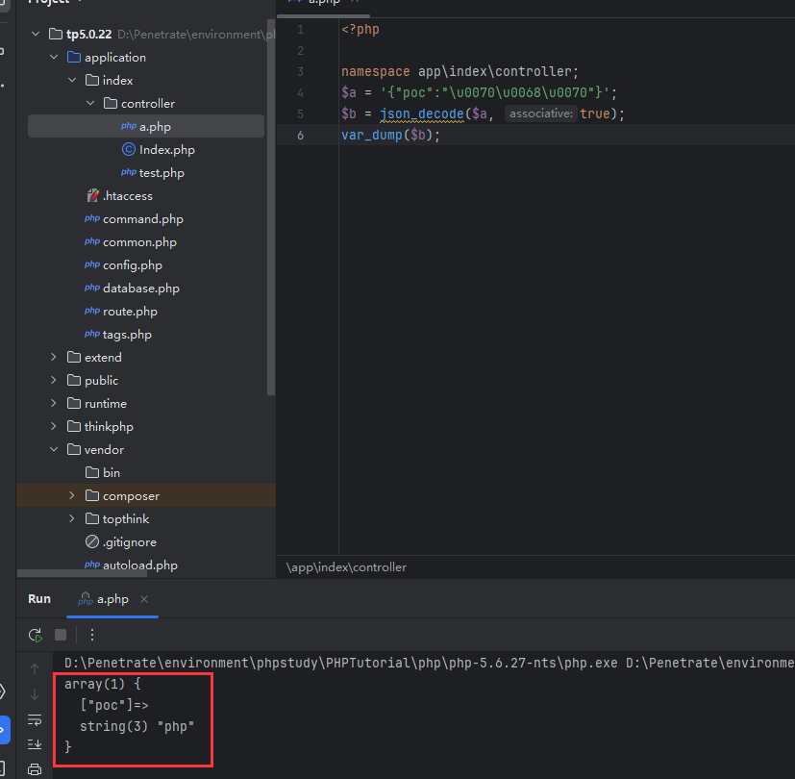Open tags.php file
This screenshot has height=779, width=795.
tap(127, 335)
